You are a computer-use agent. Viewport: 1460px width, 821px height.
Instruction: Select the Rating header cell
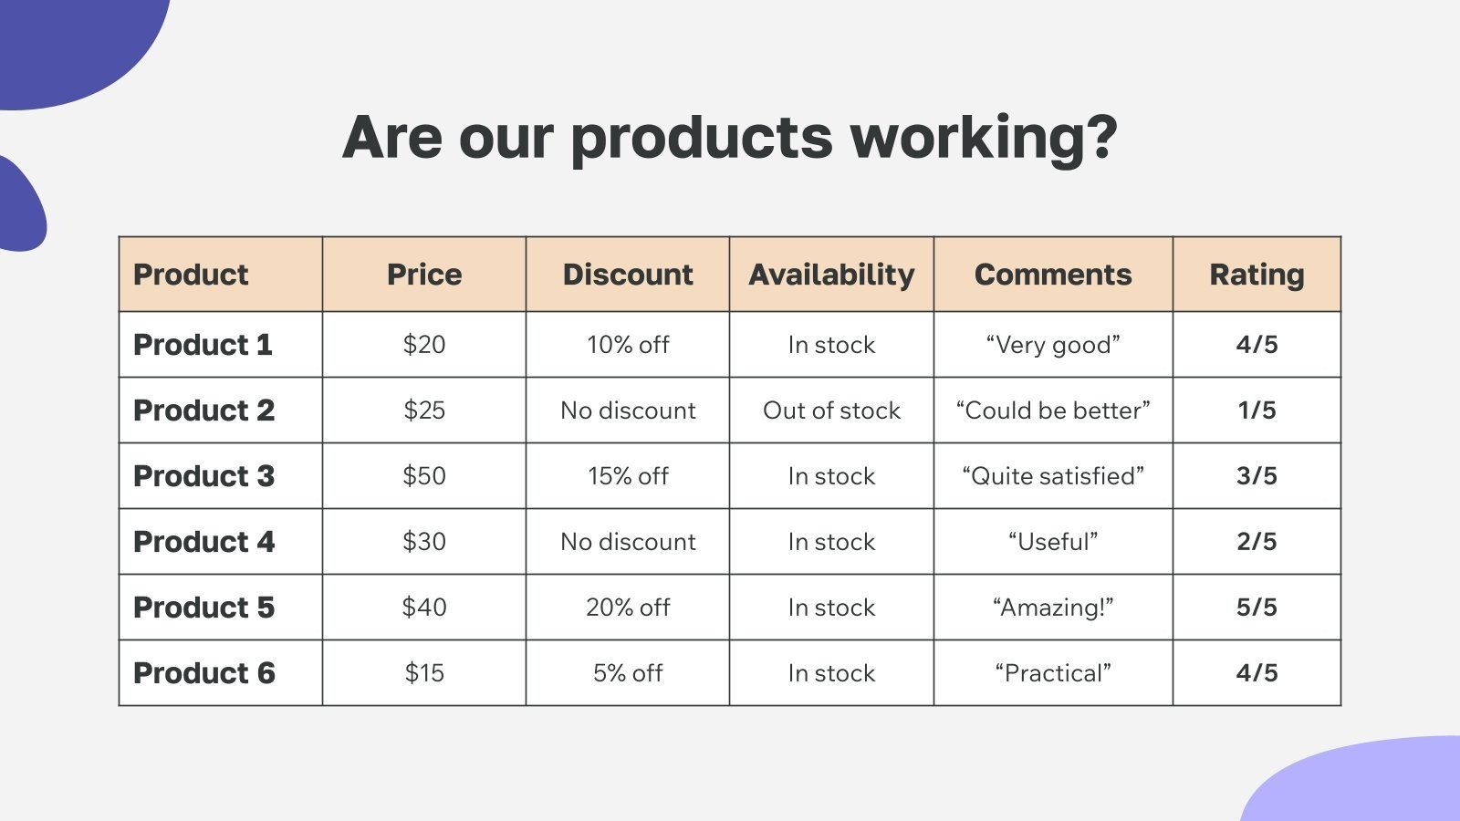(1257, 275)
